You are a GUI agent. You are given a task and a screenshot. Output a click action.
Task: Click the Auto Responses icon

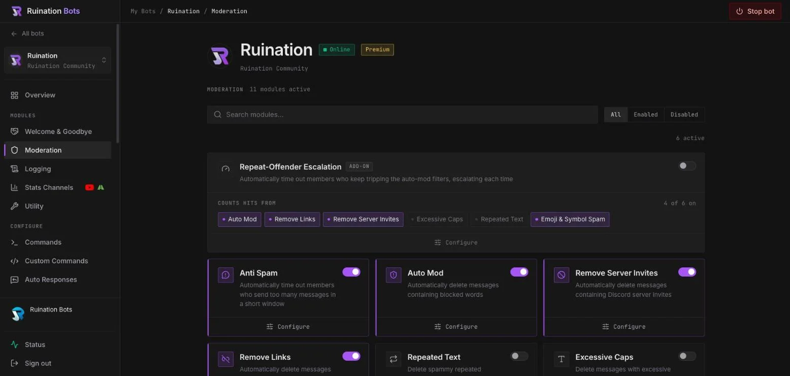(x=14, y=280)
